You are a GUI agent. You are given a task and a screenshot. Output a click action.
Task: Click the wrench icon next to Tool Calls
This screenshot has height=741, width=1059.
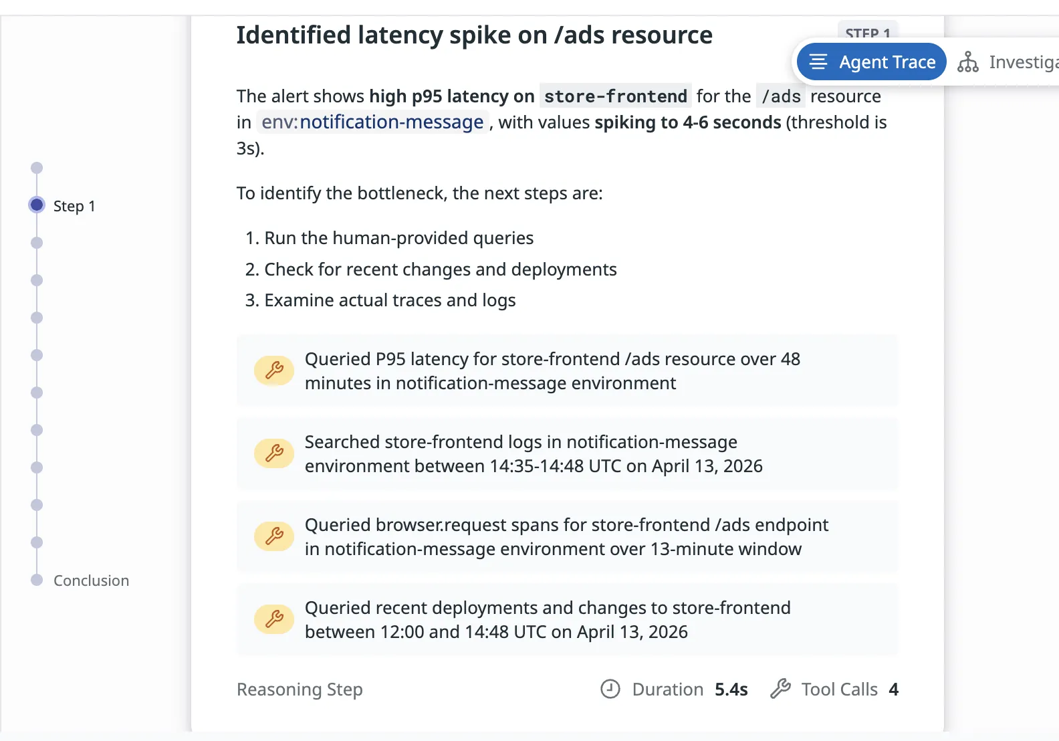(780, 689)
